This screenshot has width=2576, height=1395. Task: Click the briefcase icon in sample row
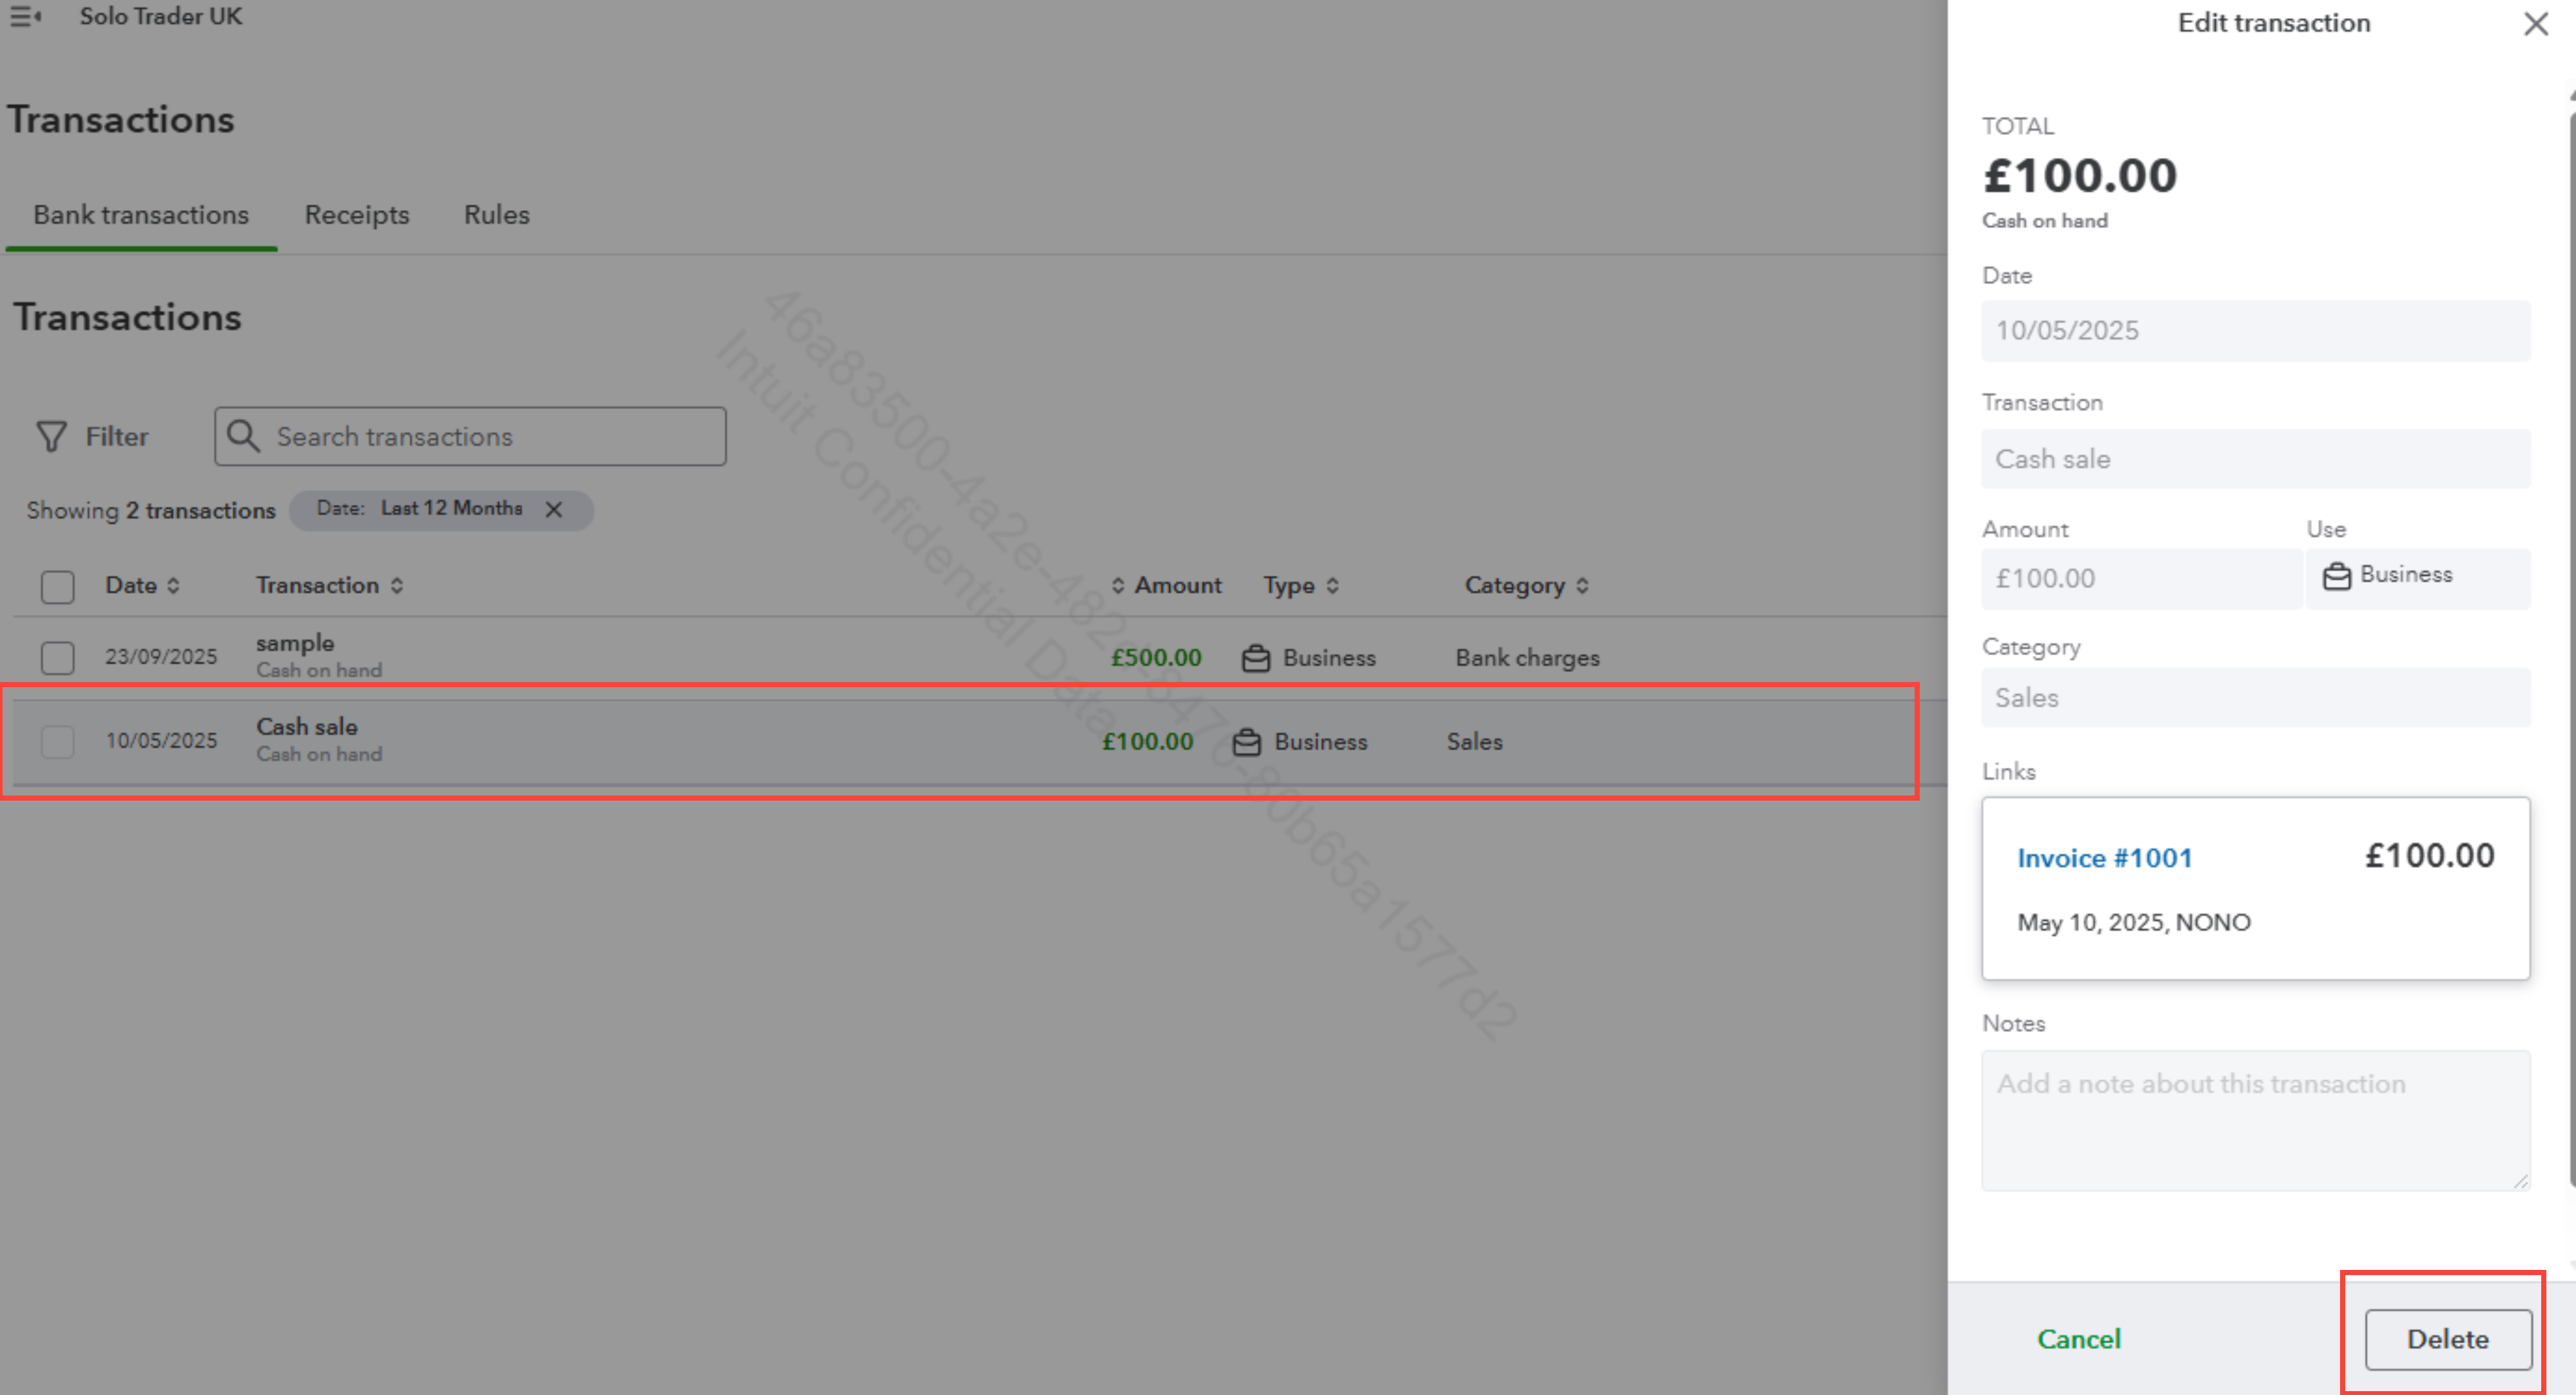[1255, 658]
